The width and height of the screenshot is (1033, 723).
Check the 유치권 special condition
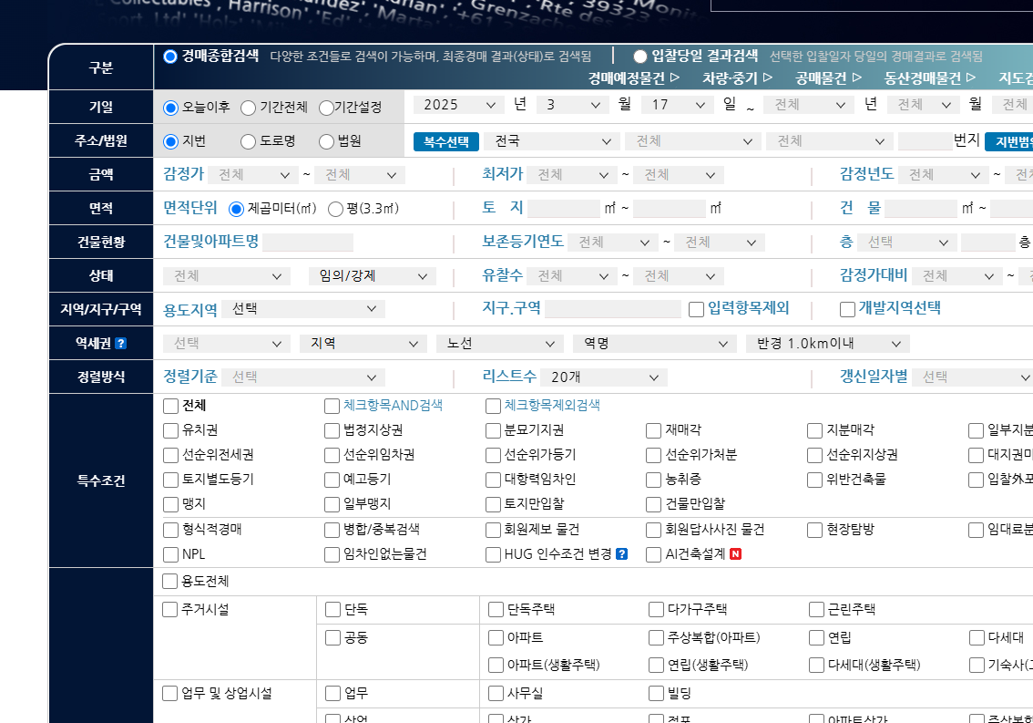[170, 430]
